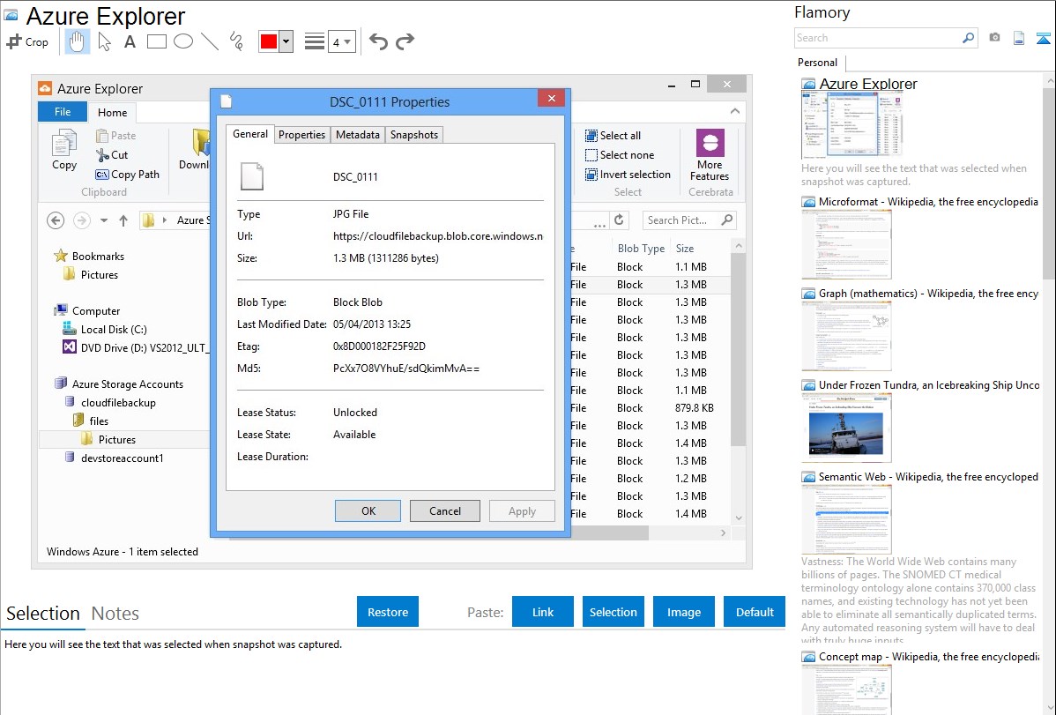Open the Home ribbon tab
This screenshot has height=715, width=1056.
click(x=113, y=113)
